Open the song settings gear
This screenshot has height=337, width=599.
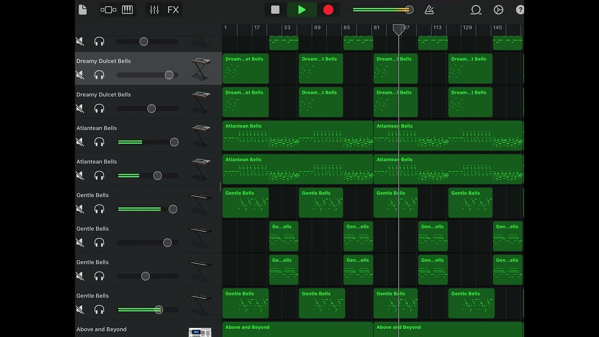pos(499,10)
